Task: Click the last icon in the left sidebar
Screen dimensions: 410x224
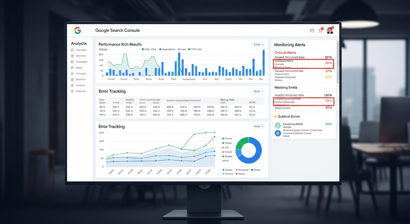Action: click(x=72, y=91)
